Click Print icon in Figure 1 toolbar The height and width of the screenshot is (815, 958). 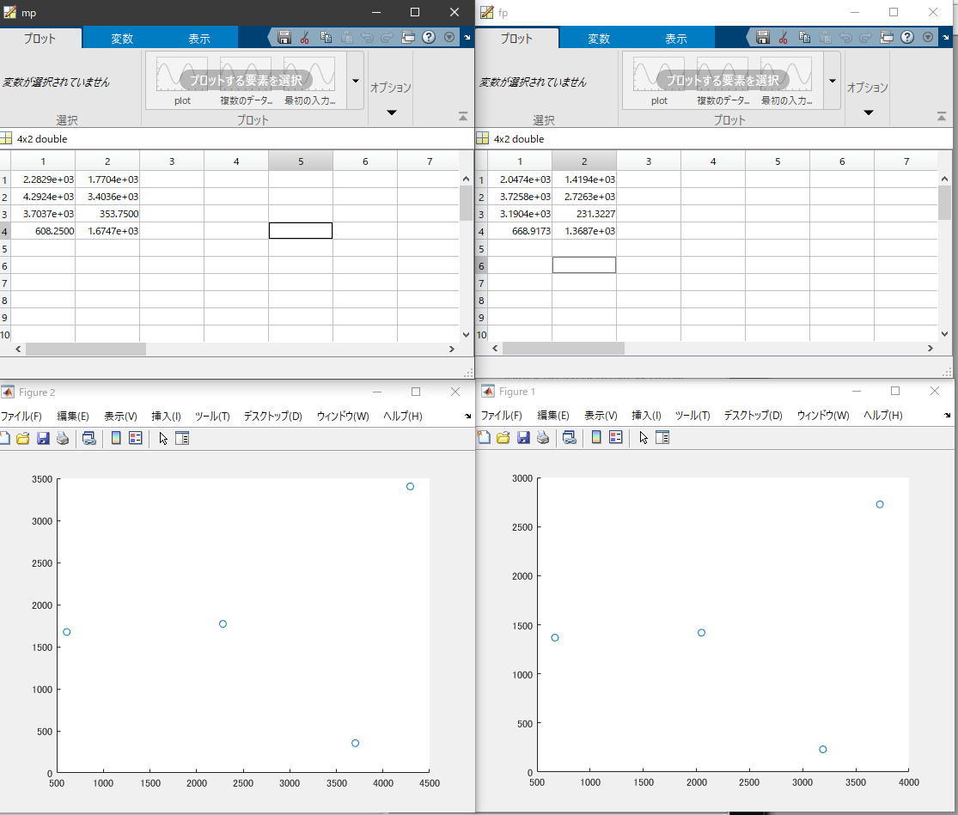tap(542, 437)
